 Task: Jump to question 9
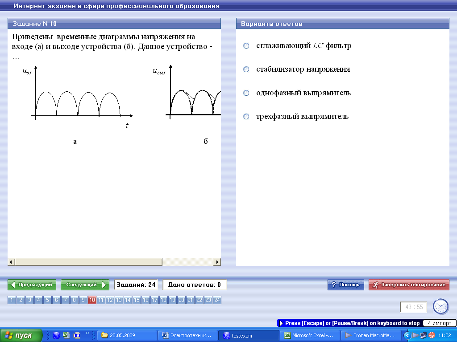pos(83,300)
